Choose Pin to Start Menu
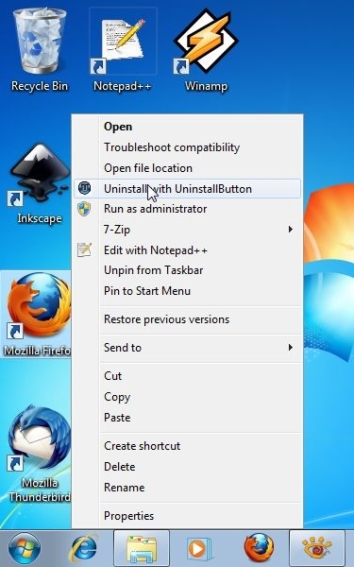 tap(188, 291)
